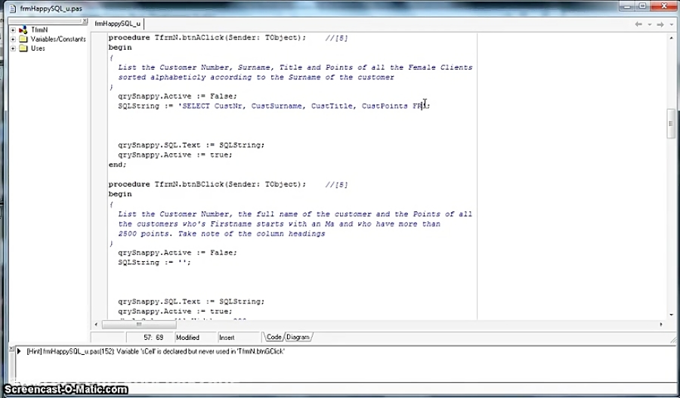Image resolution: width=680 pixels, height=398 pixels.
Task: Click comment 'sorted alphabeticly according to the Surname'
Action: (256, 77)
